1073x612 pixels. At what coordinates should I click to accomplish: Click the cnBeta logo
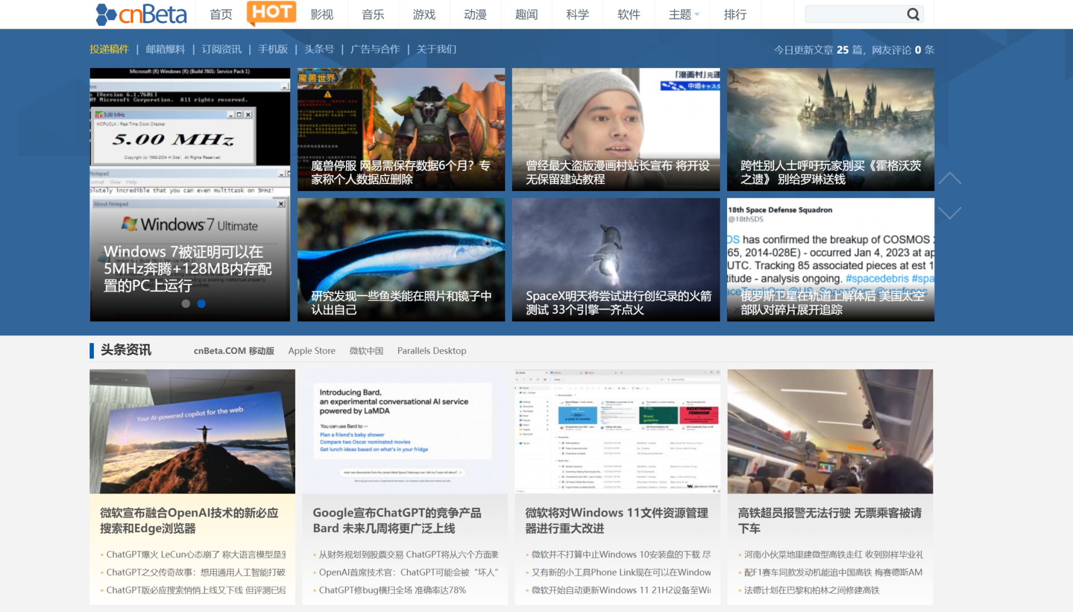point(141,15)
